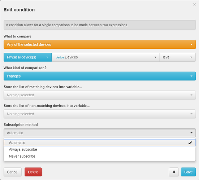Click the caret arrow on level dropdown
This screenshot has height=180, width=199.
[x=191, y=57]
